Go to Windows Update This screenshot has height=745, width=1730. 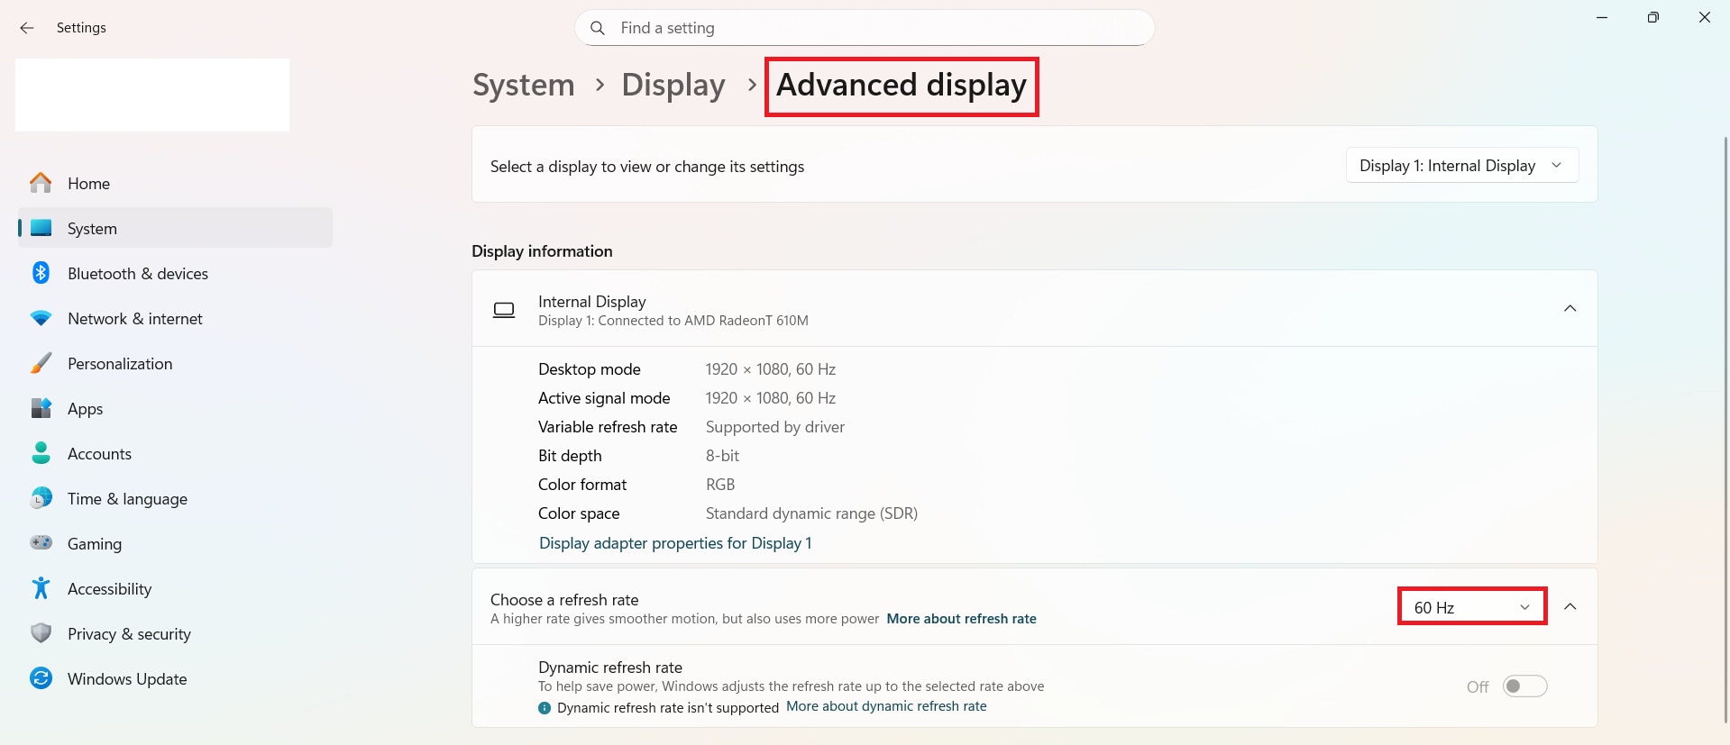click(x=175, y=678)
